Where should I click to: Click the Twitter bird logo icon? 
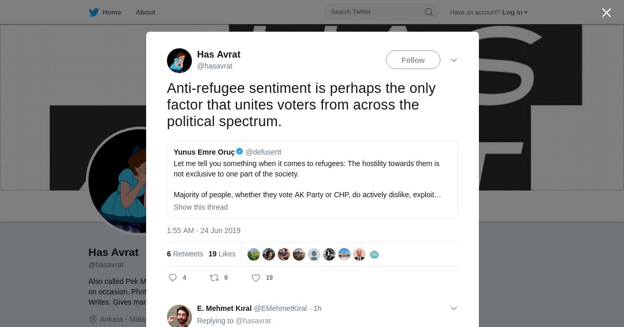click(x=94, y=12)
